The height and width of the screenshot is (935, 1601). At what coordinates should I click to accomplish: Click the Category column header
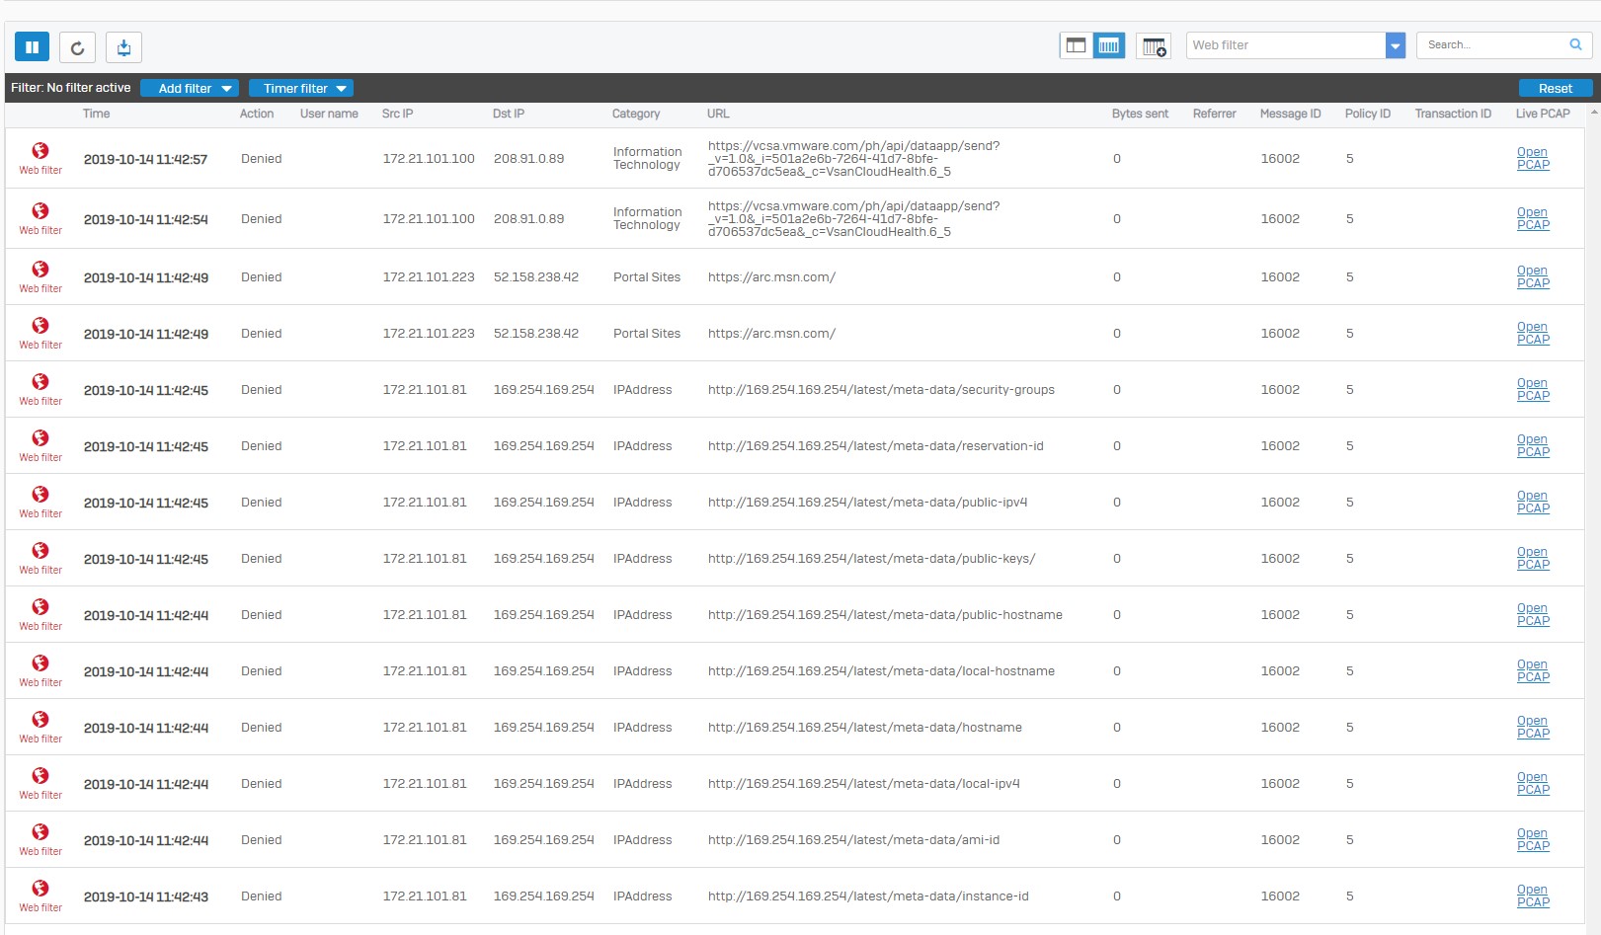click(x=635, y=114)
